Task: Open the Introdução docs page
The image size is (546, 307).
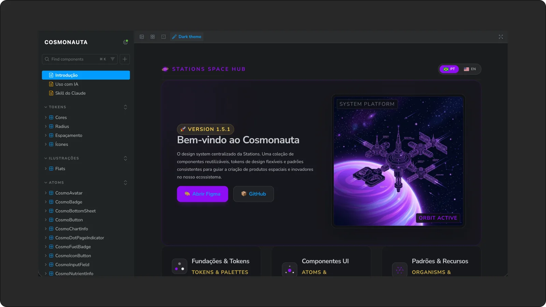Action: pyautogui.click(x=86, y=75)
